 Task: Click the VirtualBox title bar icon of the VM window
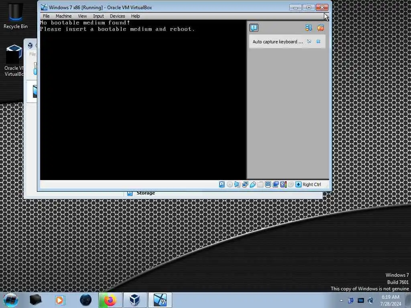point(44,7)
